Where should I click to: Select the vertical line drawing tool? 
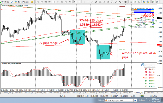(84, 2)
